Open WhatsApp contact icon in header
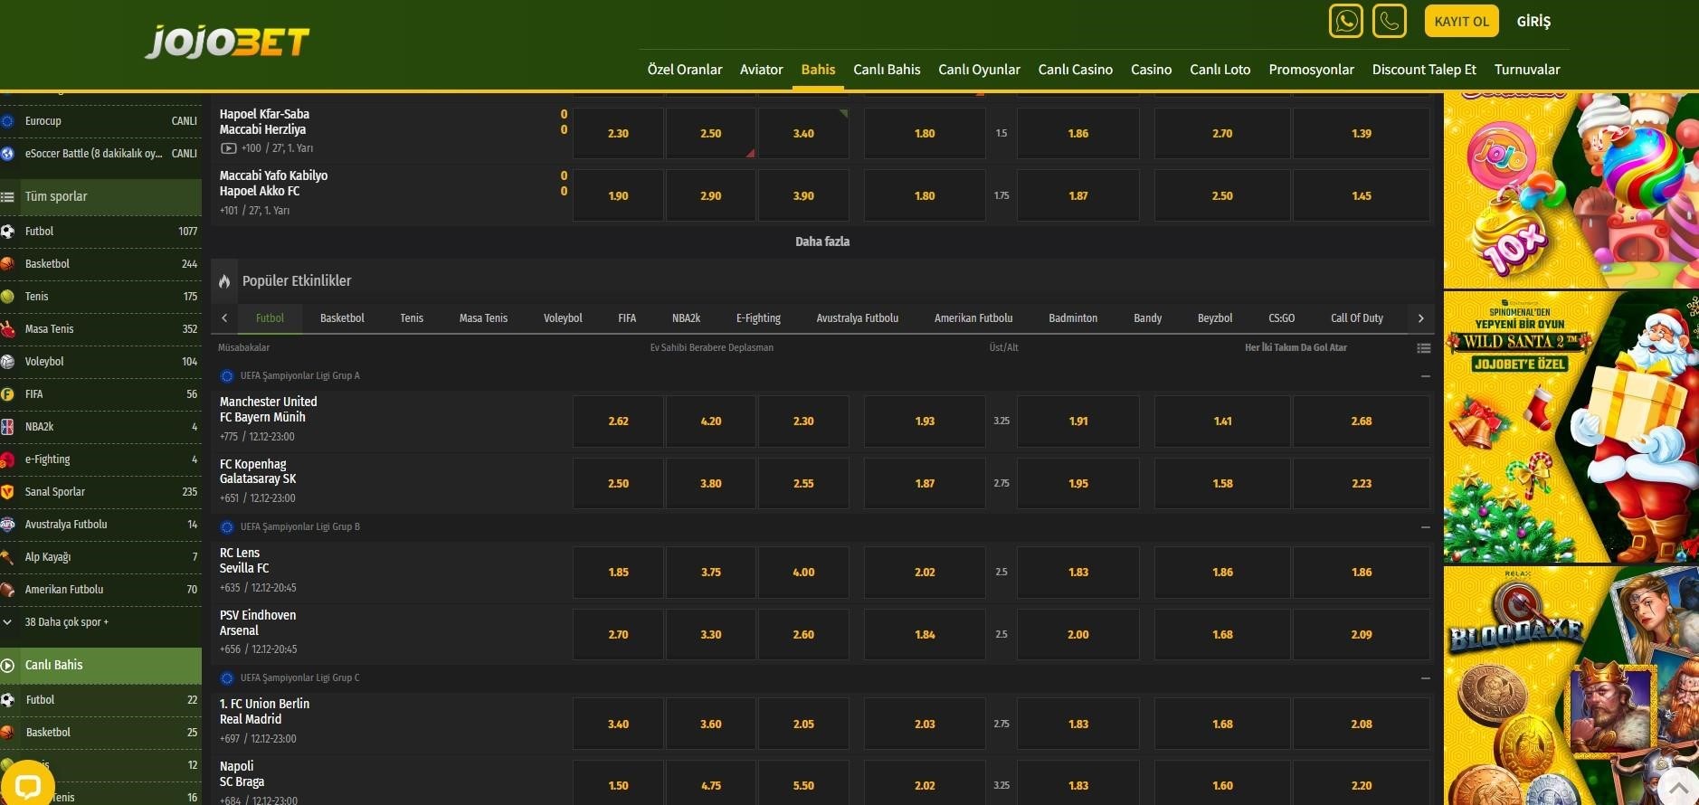Viewport: 1699px width, 805px height. point(1345,21)
